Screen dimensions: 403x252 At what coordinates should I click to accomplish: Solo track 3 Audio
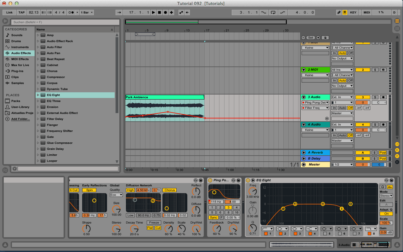tap(375, 97)
